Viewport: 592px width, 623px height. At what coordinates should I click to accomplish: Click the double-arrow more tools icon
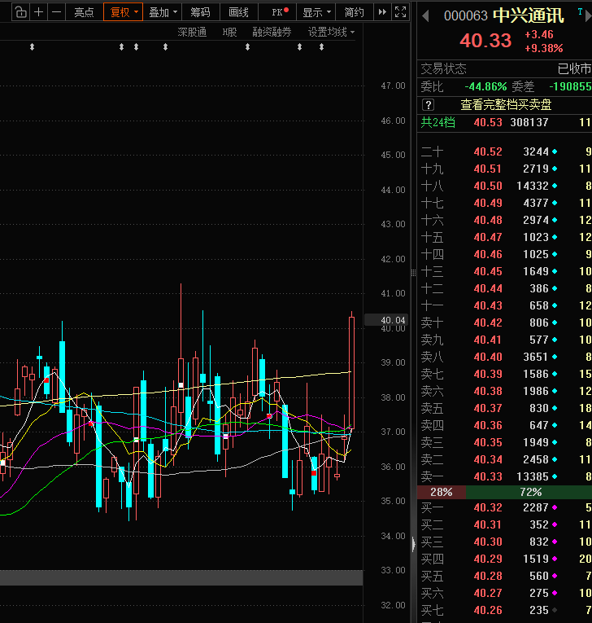tap(382, 12)
